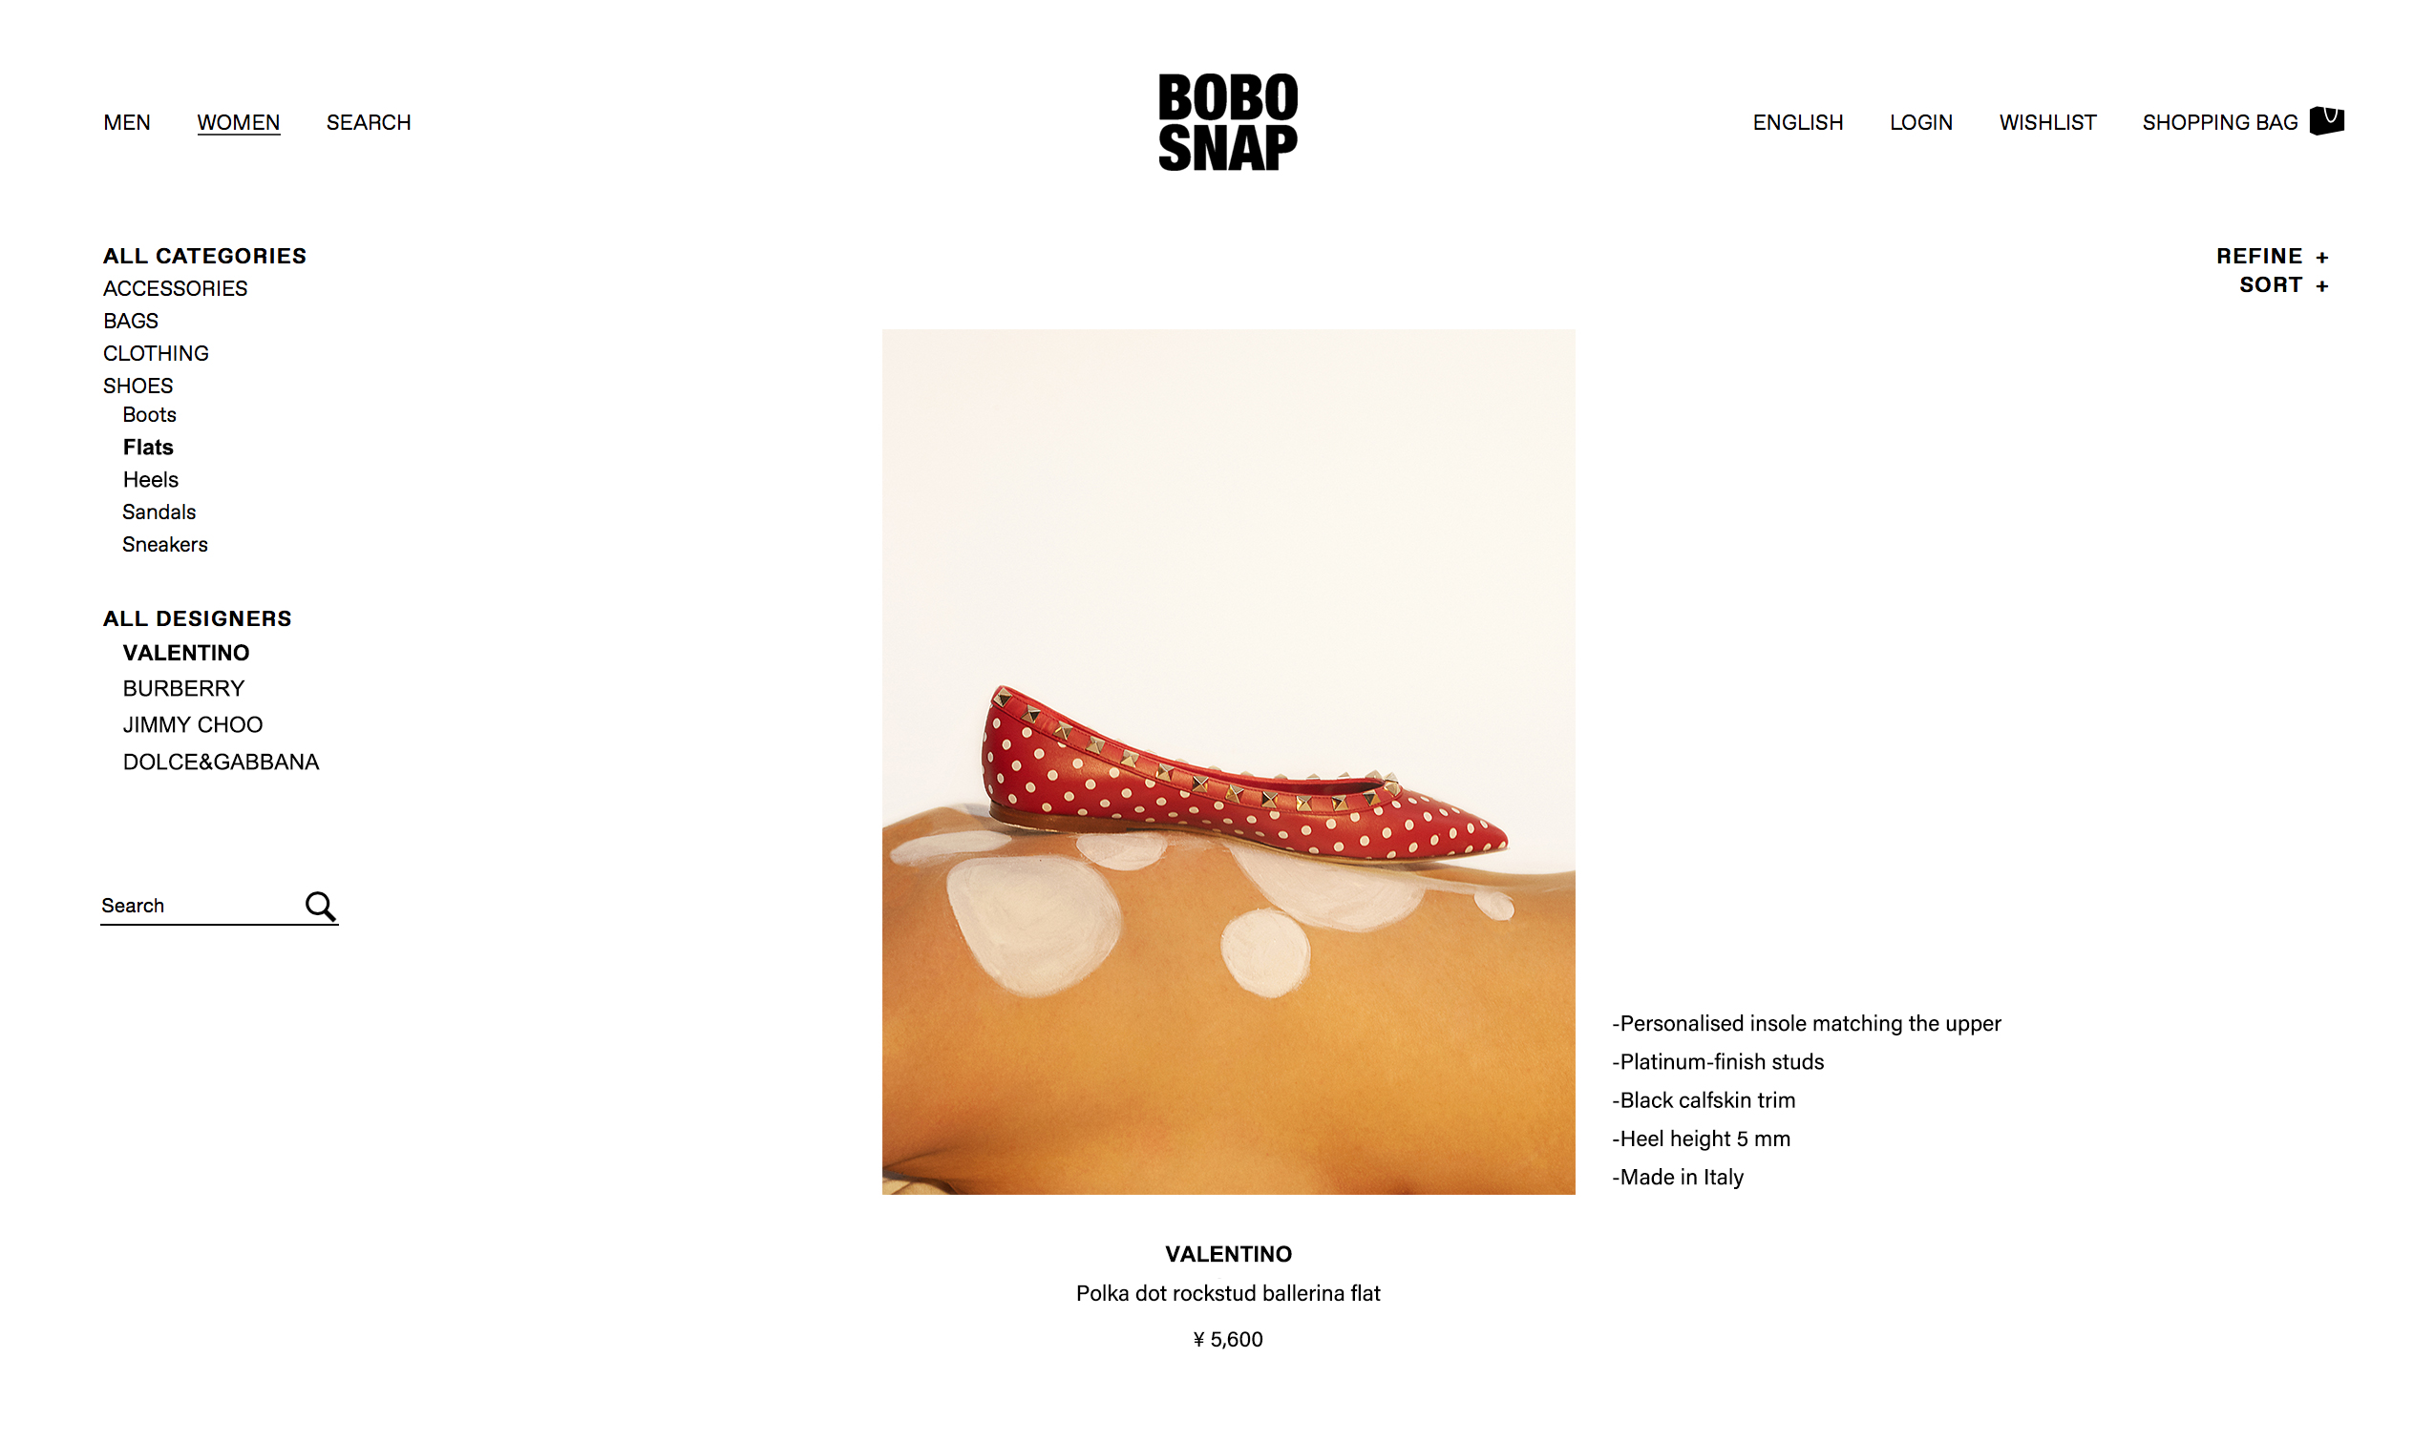Open the BAGS category
Screen dimensions: 2435x1442
(130, 321)
